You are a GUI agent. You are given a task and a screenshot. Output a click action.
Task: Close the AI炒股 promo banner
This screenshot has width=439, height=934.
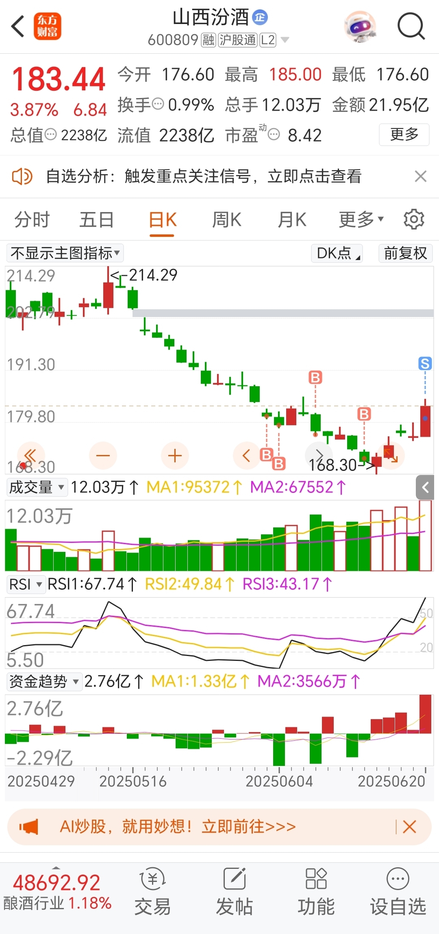click(409, 827)
